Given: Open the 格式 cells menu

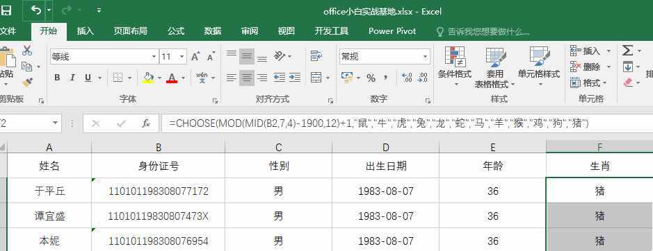Looking at the screenshot, I should pos(588,83).
